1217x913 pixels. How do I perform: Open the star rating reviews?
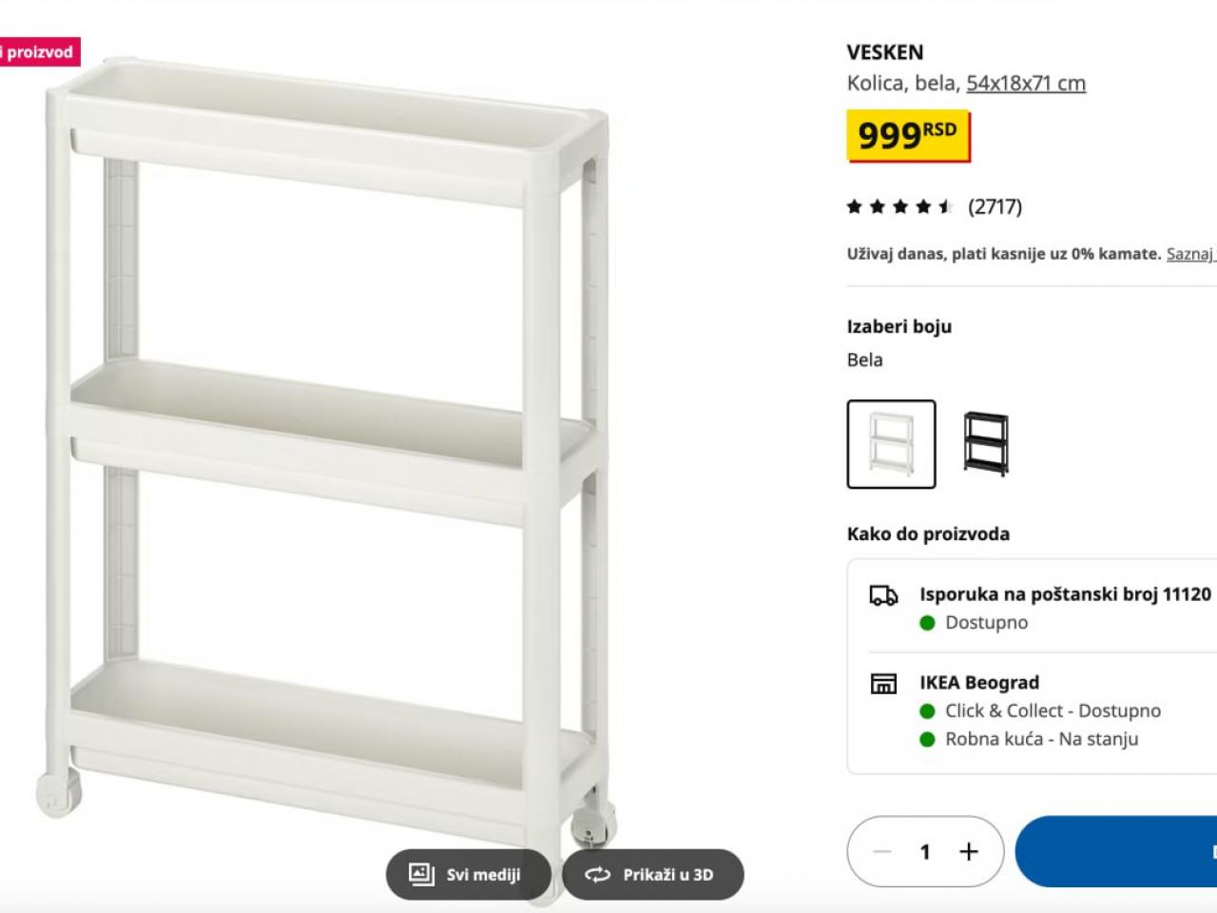click(899, 206)
